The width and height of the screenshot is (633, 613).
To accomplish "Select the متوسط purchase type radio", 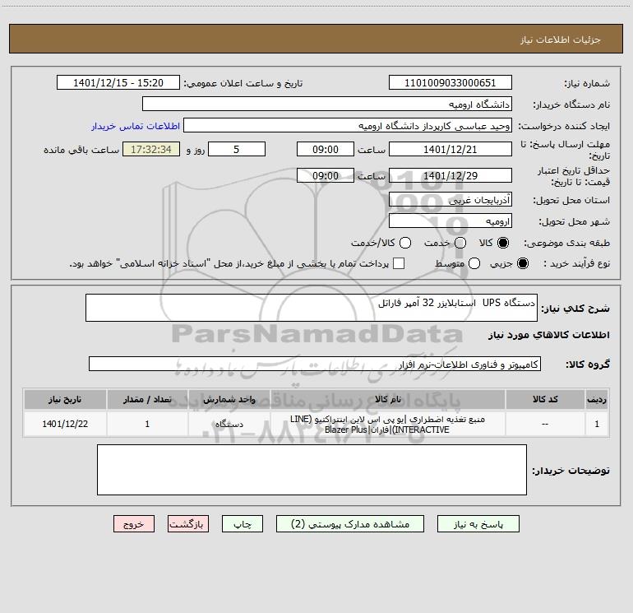I will [474, 263].
